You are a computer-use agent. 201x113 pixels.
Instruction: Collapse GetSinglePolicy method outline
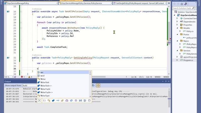21,58
